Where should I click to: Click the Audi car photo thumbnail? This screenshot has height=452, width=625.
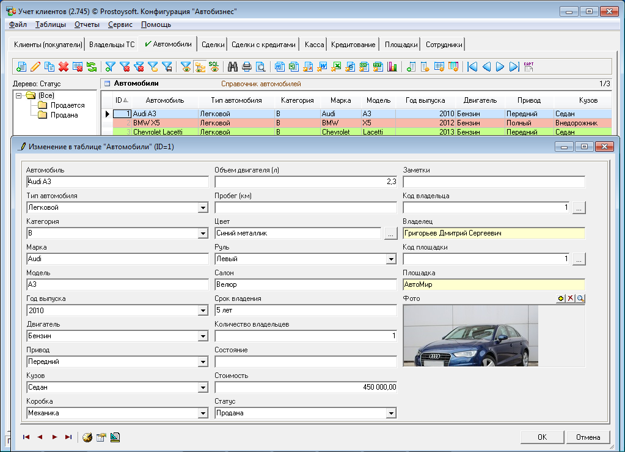click(x=470, y=336)
